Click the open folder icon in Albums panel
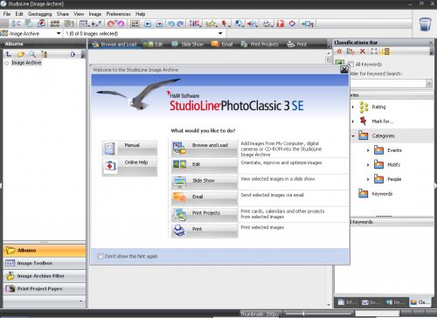 (21, 54)
